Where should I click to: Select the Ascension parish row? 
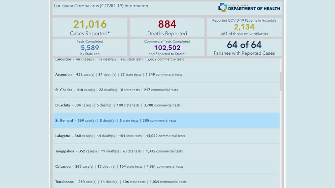(x=166, y=75)
